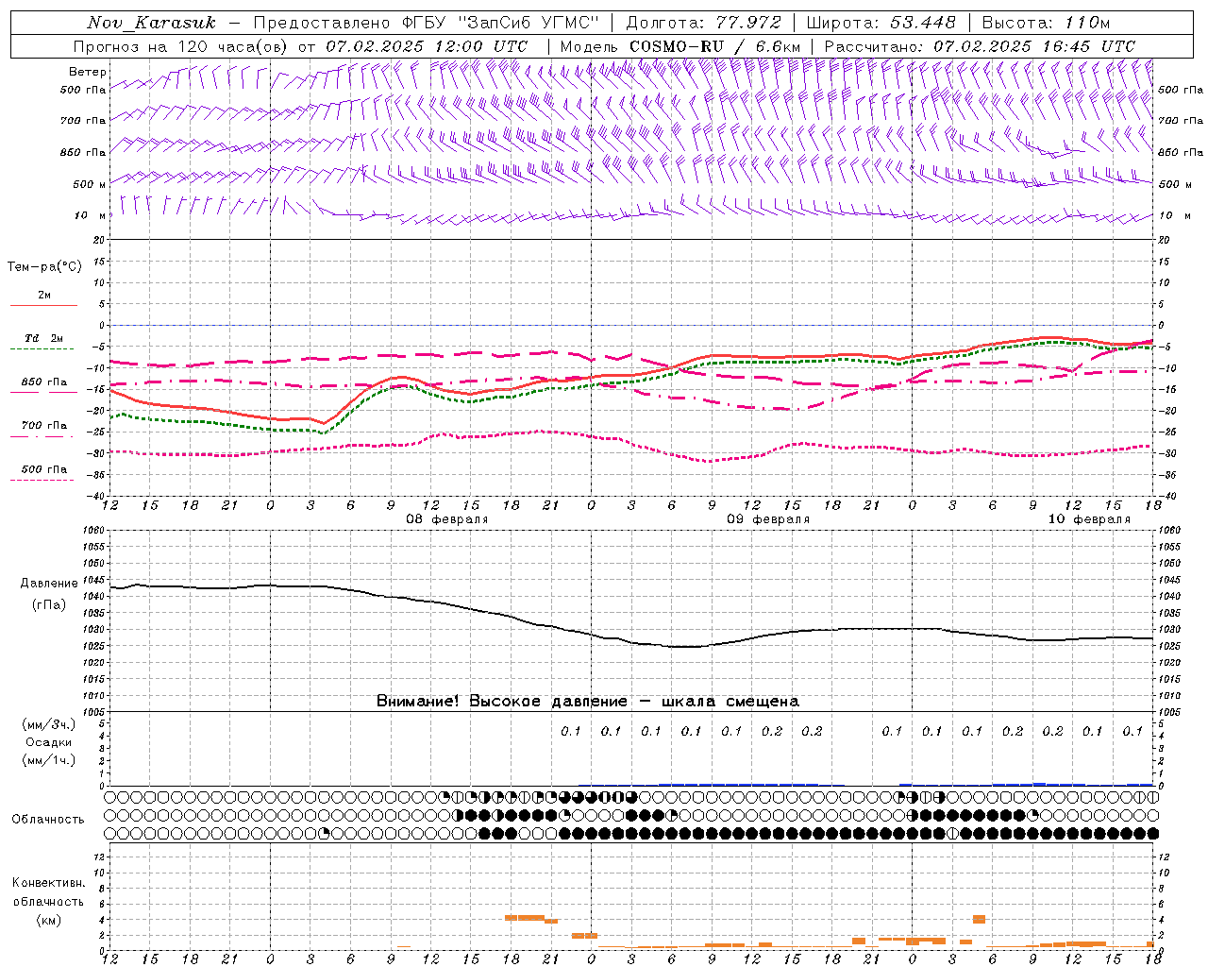This screenshot has height=967, width=1208.
Task: Select the Высота: 110м header field
Action: point(1047,23)
